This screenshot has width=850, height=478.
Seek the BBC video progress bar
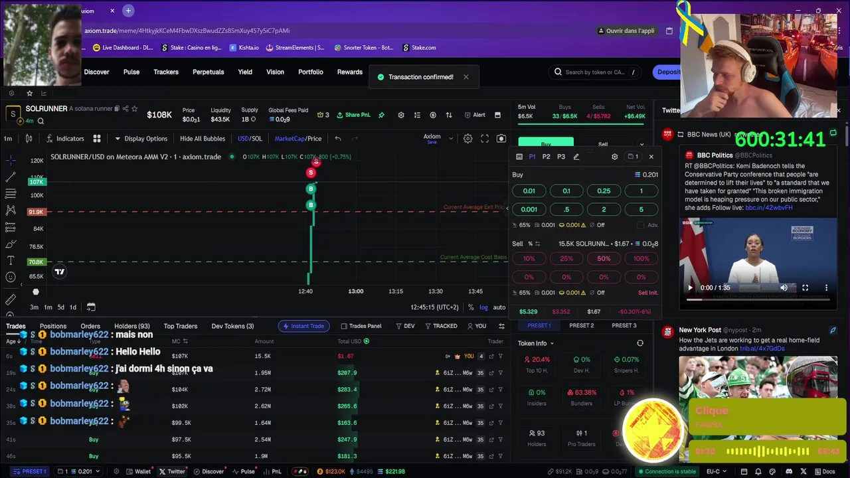(x=758, y=299)
